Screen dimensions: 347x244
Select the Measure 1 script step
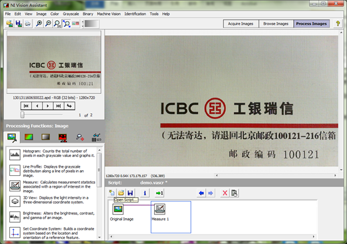tap(160, 212)
